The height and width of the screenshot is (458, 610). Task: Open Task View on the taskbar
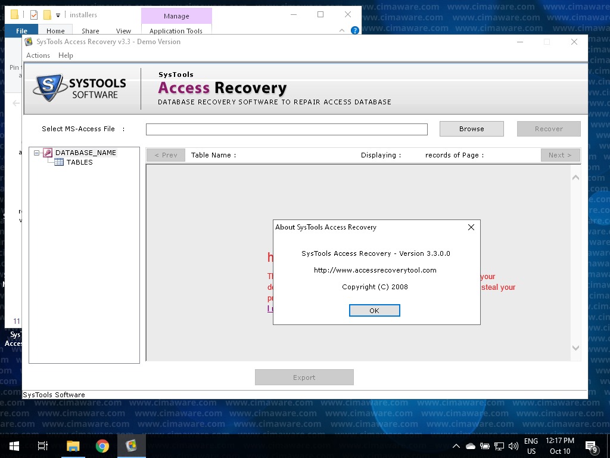pyautogui.click(x=43, y=446)
